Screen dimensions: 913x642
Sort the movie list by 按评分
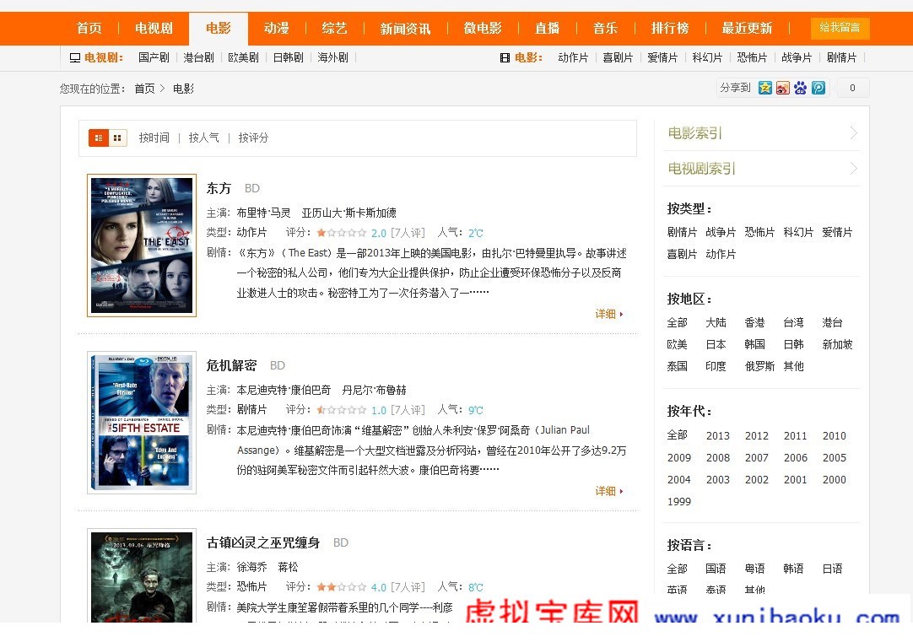click(x=253, y=138)
